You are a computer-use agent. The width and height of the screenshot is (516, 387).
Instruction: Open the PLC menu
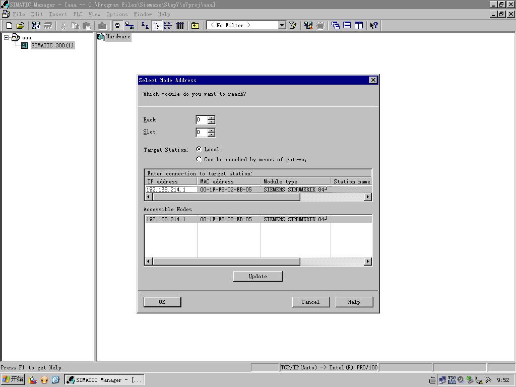[x=78, y=14]
